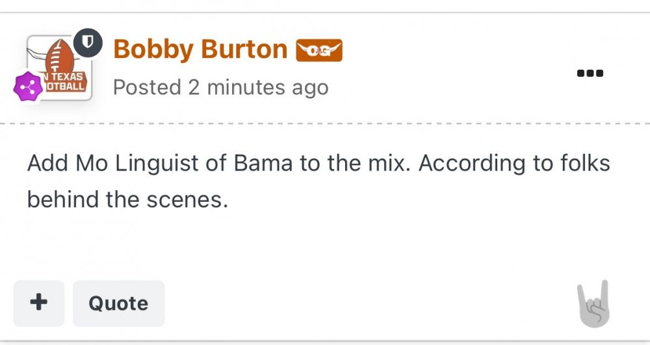The height and width of the screenshot is (345, 650).
Task: Open Bobby Burton's profile via username
Action: [200, 49]
